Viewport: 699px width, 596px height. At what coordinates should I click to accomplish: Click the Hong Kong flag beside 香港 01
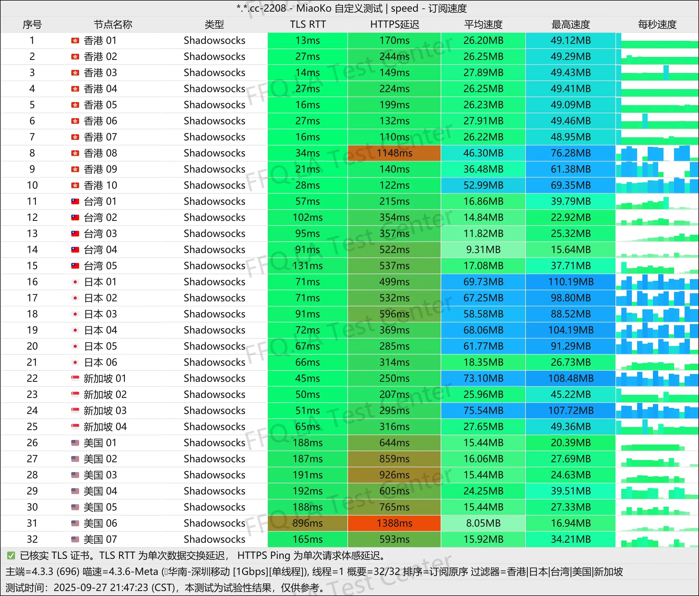[75, 41]
